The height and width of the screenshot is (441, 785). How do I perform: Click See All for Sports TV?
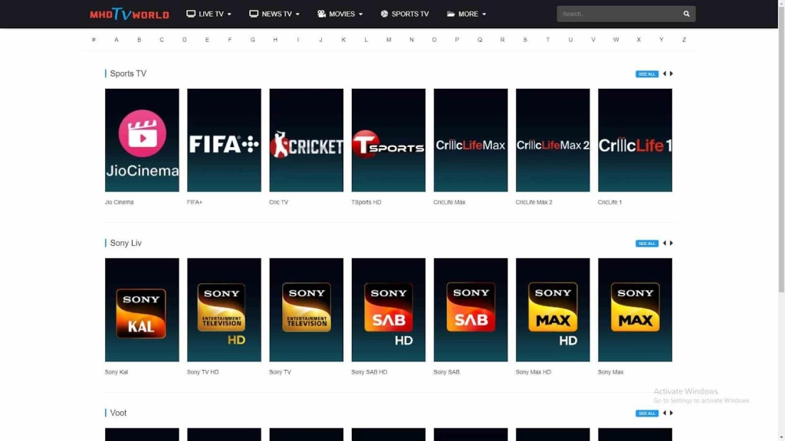point(647,74)
